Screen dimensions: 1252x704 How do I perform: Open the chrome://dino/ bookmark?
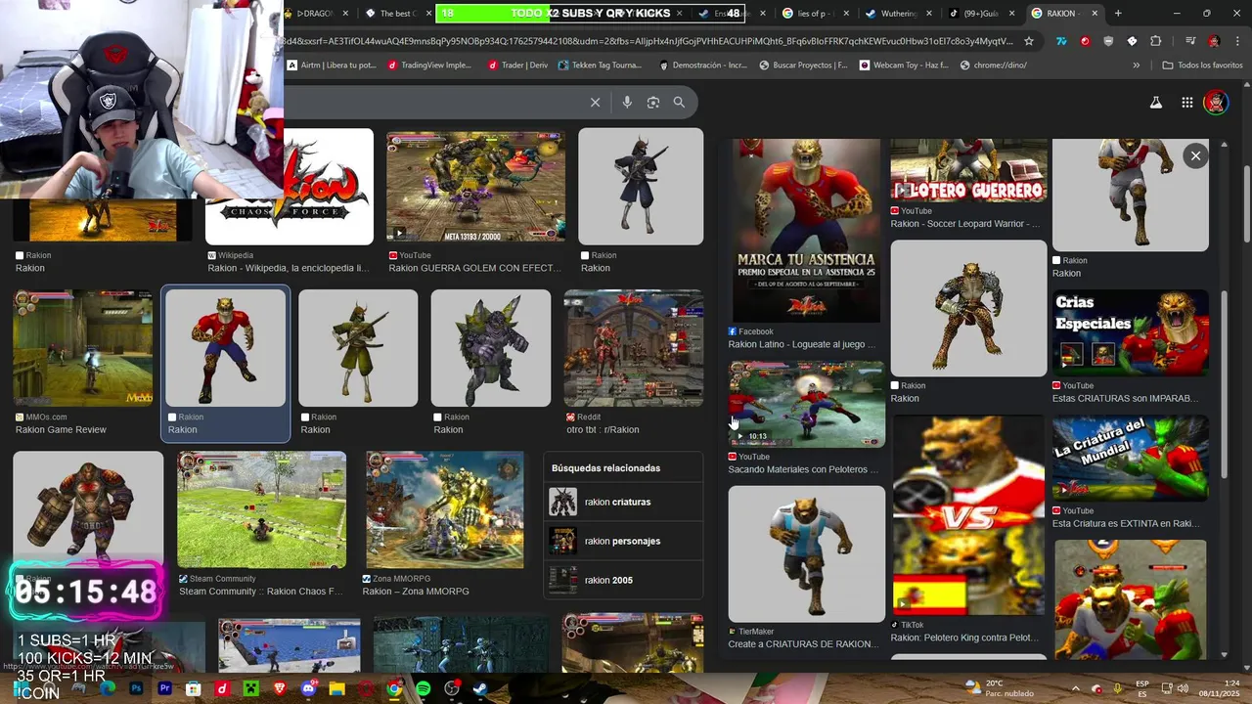click(x=994, y=66)
